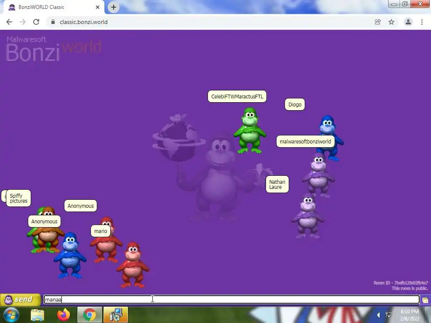Click the mario name bubble

click(x=101, y=231)
